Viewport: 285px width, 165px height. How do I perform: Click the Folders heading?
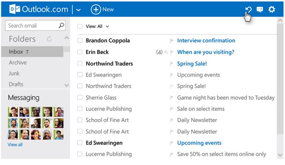pyautogui.click(x=22, y=39)
